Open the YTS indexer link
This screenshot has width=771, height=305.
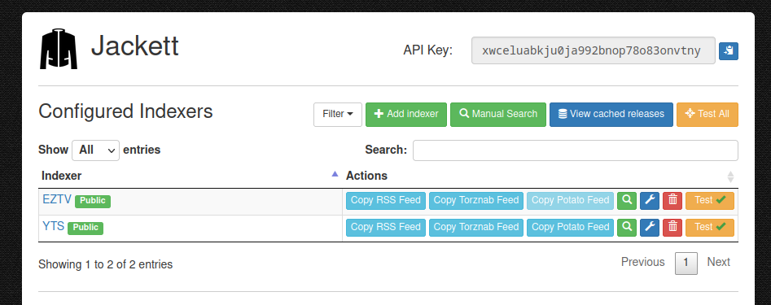pos(54,226)
